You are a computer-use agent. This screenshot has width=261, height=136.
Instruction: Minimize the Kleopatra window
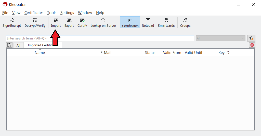(224, 4)
